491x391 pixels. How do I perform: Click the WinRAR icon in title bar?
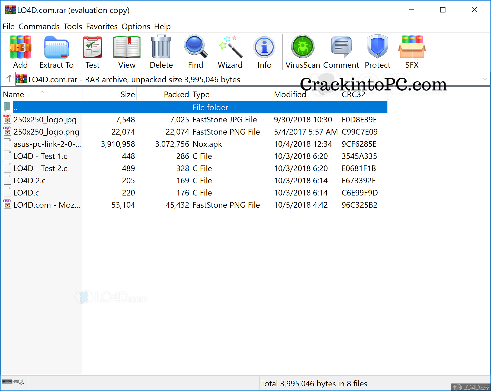click(10, 10)
